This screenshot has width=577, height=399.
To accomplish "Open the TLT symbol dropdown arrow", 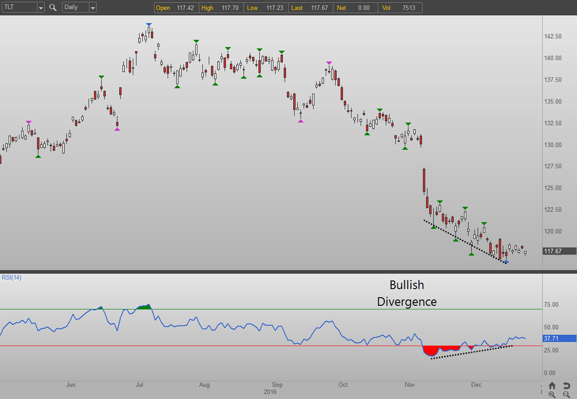I will point(41,8).
